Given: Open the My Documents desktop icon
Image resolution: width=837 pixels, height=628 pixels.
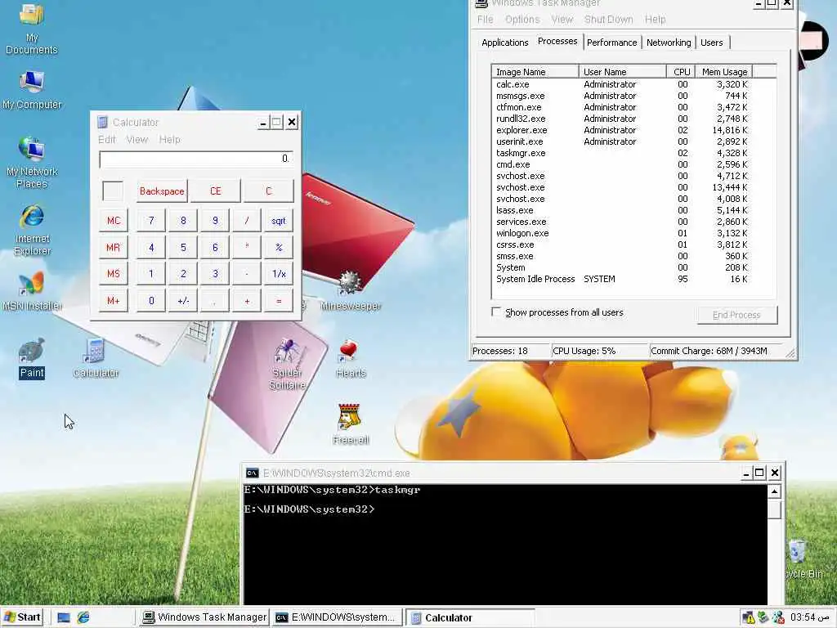Looking at the screenshot, I should (x=32, y=28).
